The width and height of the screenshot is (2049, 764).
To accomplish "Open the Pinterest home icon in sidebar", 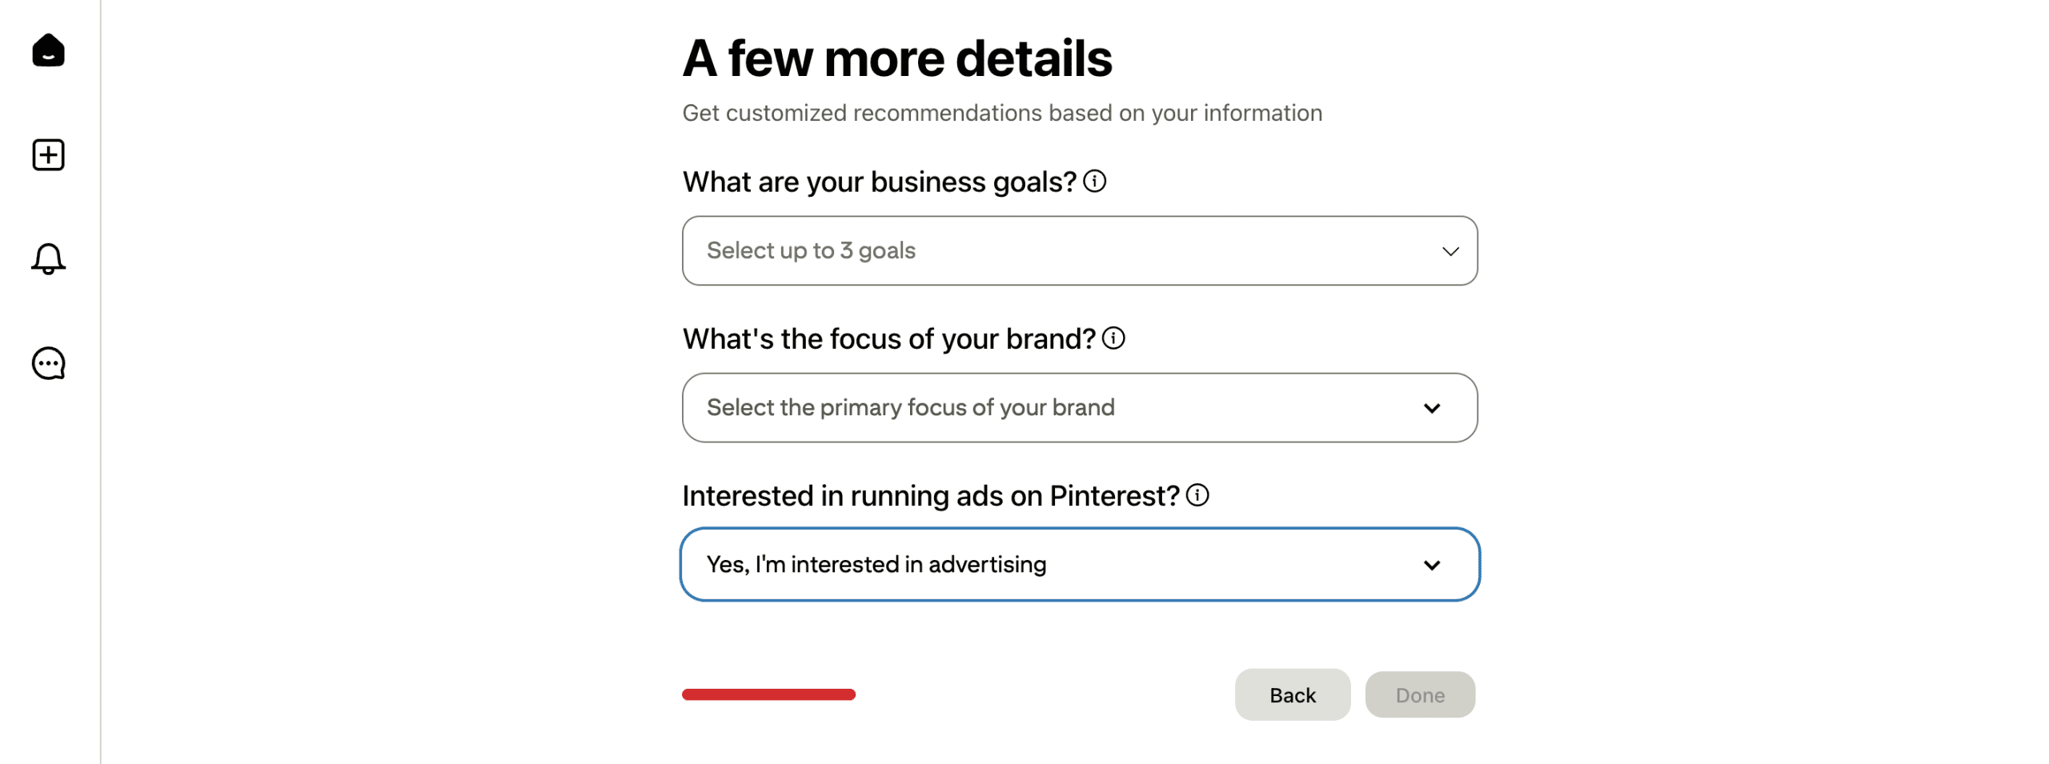I will (48, 50).
